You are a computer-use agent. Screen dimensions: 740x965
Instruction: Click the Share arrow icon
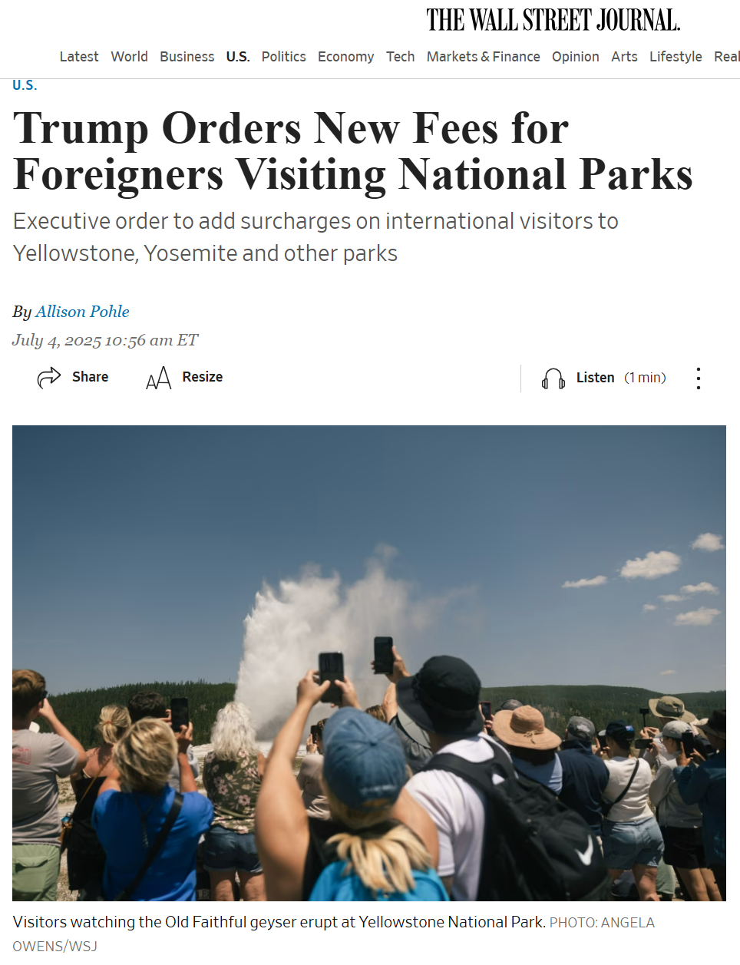click(49, 377)
